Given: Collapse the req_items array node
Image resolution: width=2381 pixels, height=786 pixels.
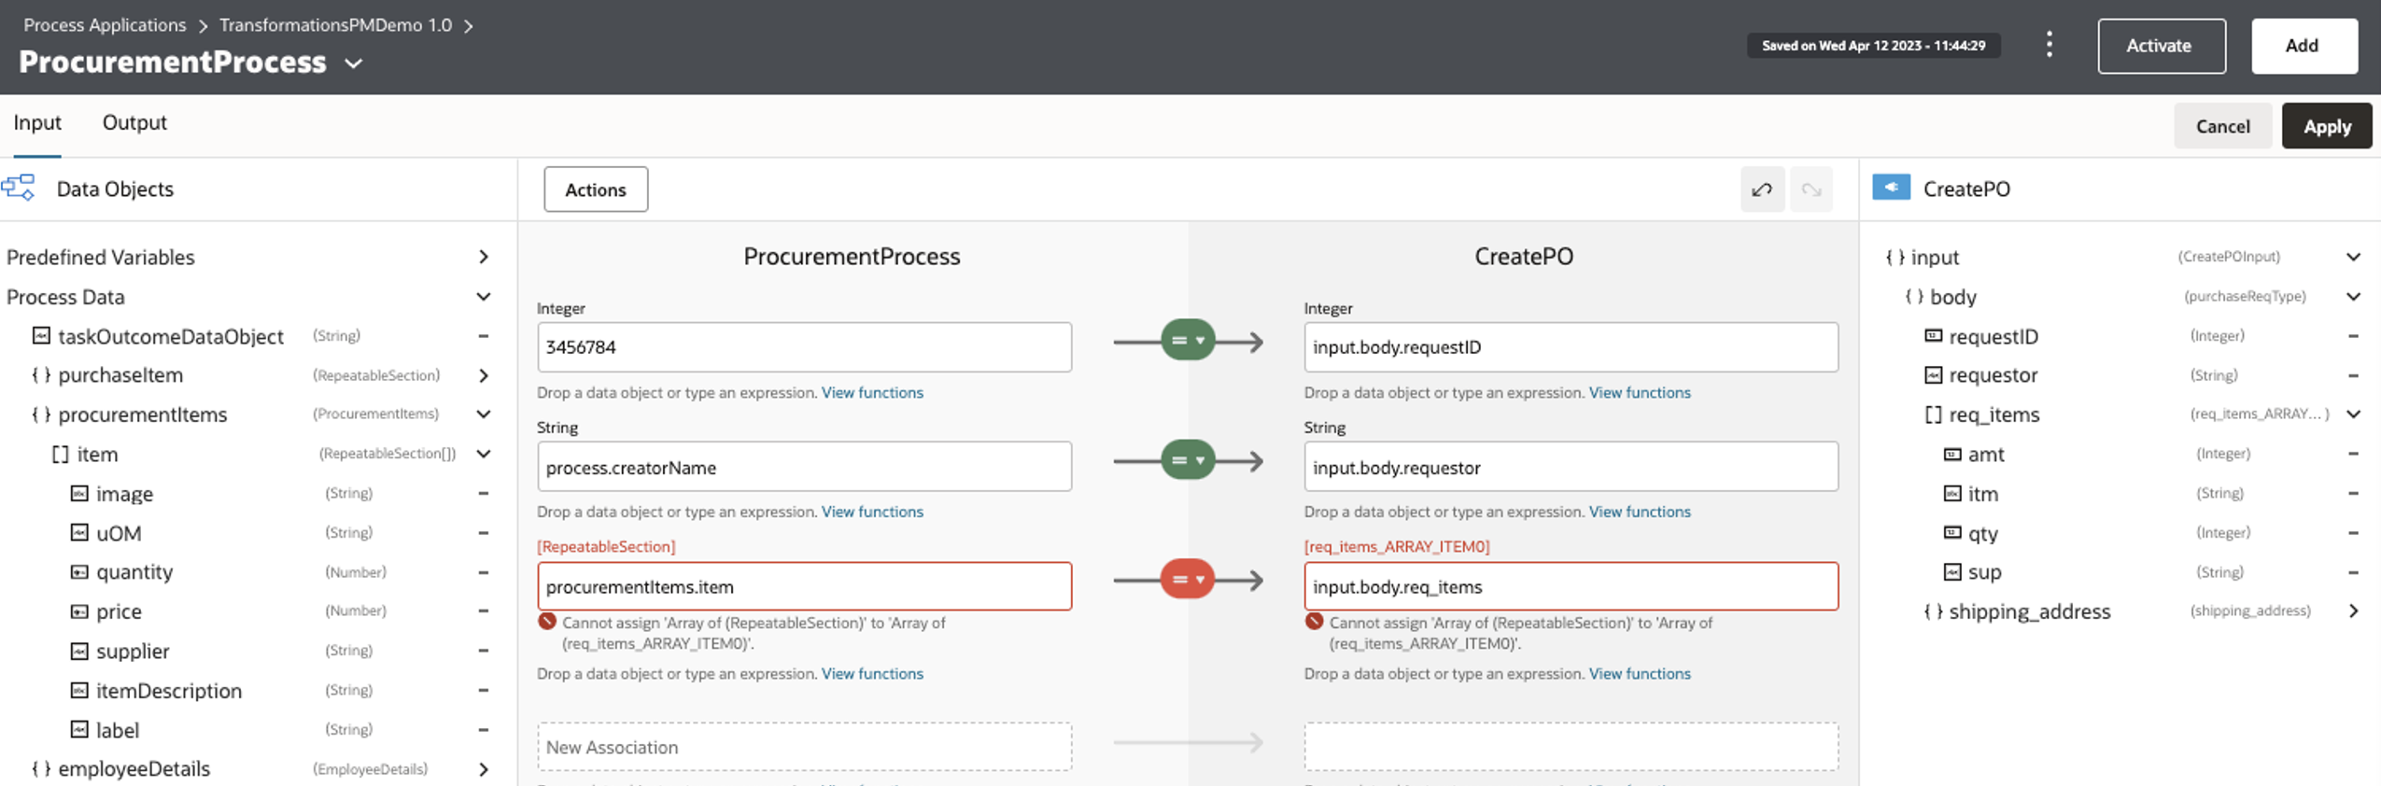Looking at the screenshot, I should (2353, 414).
